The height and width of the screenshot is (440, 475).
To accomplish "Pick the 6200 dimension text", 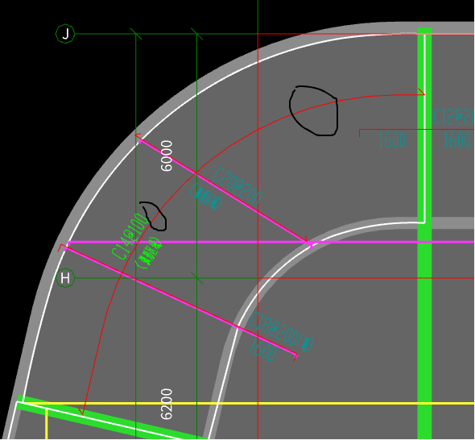I will click(x=167, y=405).
